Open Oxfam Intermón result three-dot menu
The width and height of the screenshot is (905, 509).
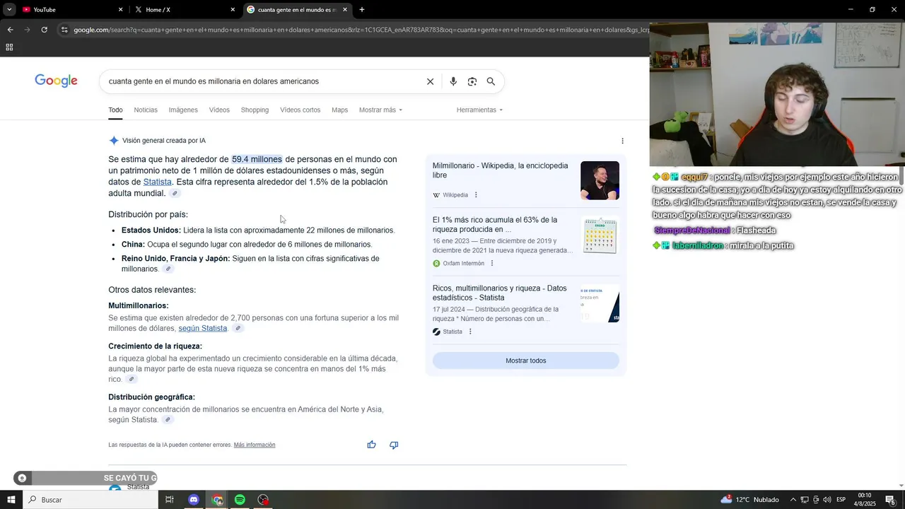[x=492, y=264]
